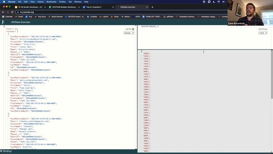Click the Team Lead Ops Title line
This screenshot has height=154, width=273.
pyautogui.click(x=22, y=88)
